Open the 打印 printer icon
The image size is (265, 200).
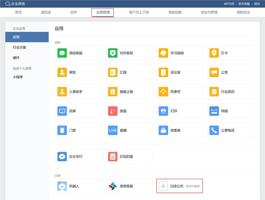164,111
